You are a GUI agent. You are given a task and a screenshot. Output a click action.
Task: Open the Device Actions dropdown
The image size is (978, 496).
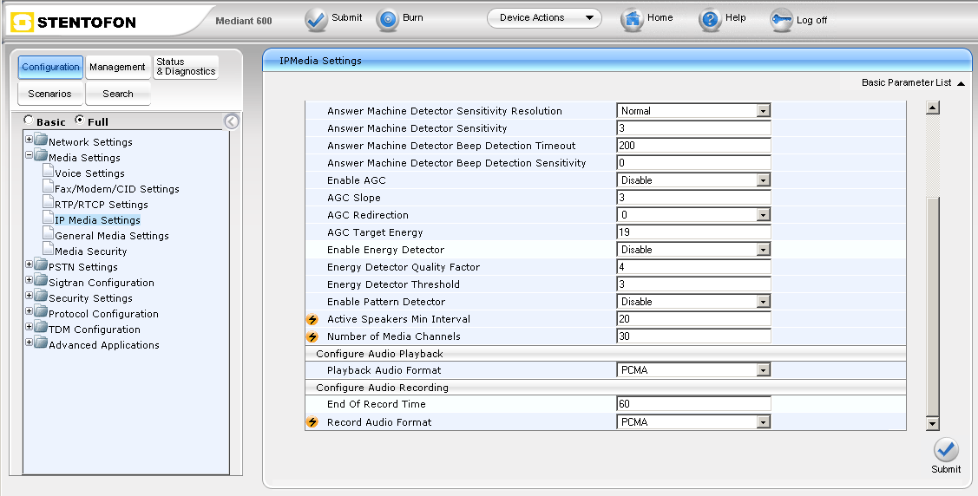(x=544, y=18)
